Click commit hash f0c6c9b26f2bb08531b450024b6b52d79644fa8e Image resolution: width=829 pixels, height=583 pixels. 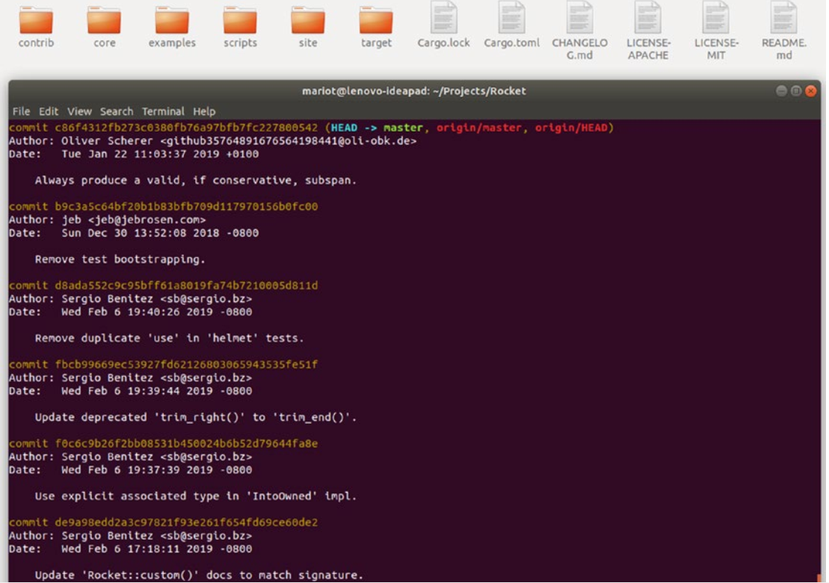pos(186,444)
